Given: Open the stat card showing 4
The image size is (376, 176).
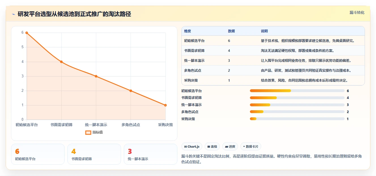Looking at the screenshot, I should pyautogui.click(x=94, y=154).
